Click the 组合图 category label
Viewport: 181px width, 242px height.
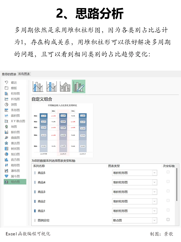15,182
